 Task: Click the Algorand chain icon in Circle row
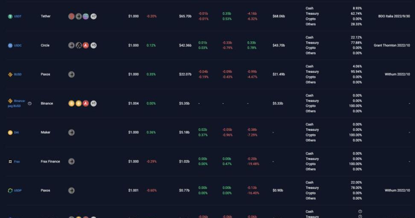point(79,46)
